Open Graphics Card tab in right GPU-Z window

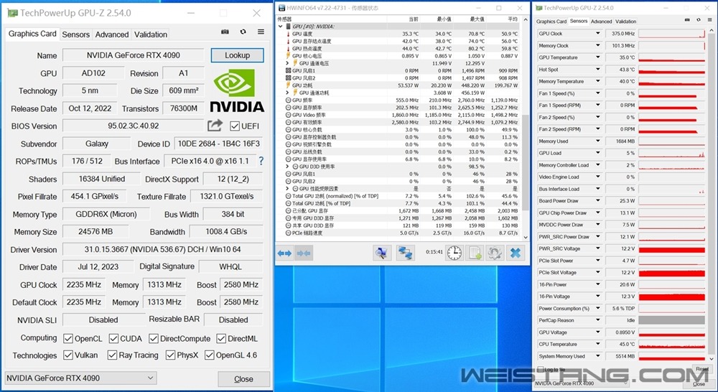[x=551, y=22]
